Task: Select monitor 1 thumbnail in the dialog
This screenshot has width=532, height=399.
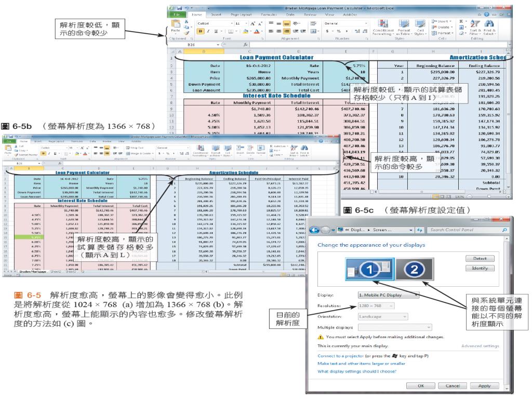Action: (x=370, y=270)
